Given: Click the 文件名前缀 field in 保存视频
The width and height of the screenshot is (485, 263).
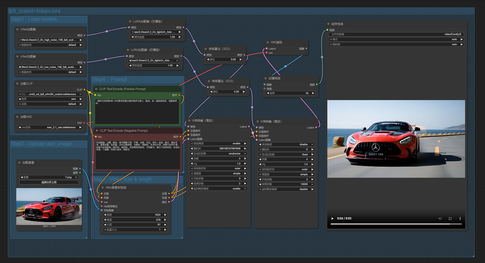Looking at the screenshot, I should point(396,34).
